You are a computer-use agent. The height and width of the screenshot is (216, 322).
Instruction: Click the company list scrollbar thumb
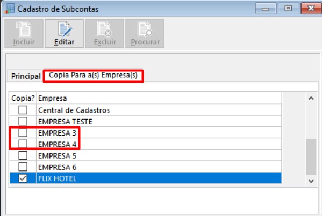point(311,157)
